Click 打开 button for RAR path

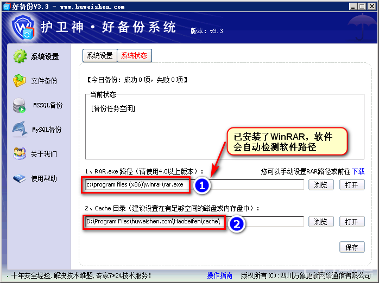(352, 185)
